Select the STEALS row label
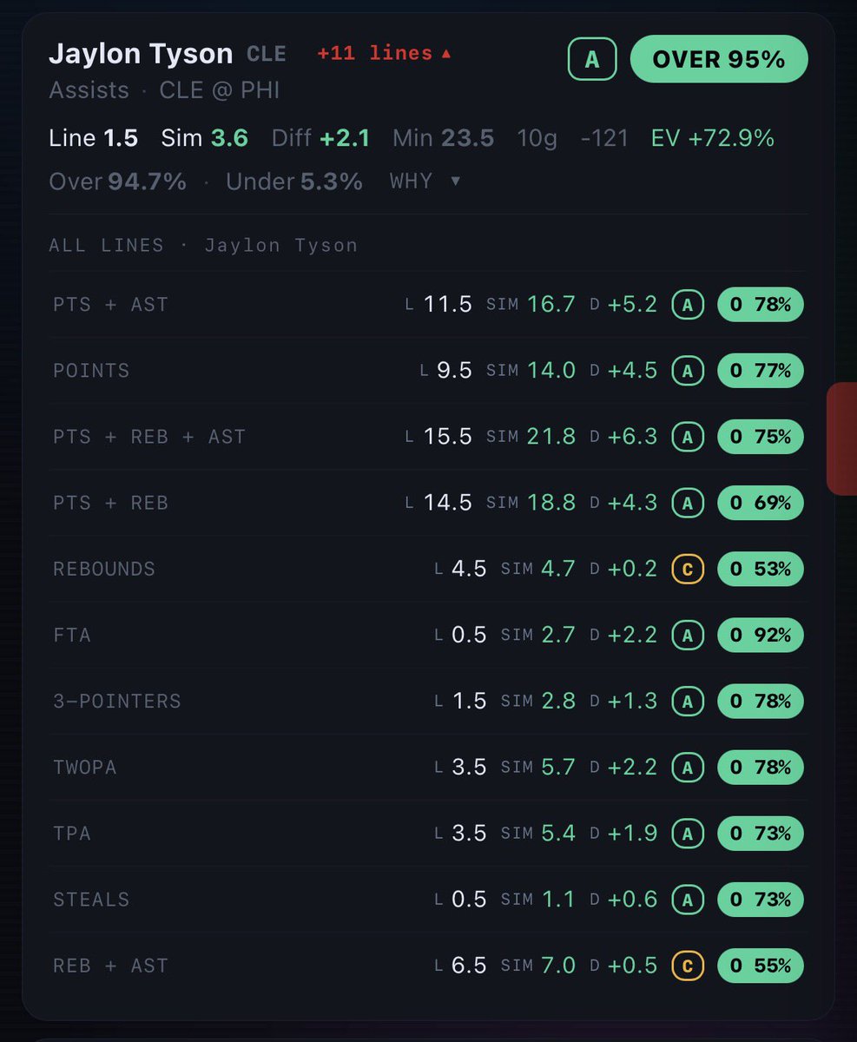The width and height of the screenshot is (857, 1042). [91, 900]
